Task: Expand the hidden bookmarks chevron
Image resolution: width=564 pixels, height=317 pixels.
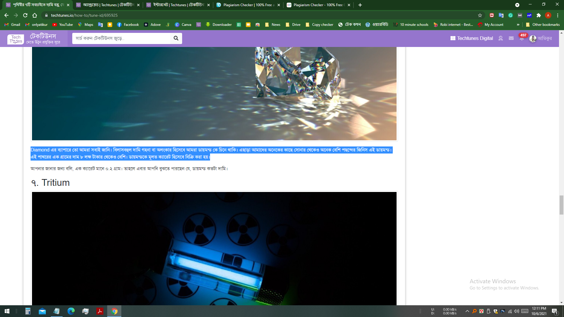Action: [x=518, y=25]
